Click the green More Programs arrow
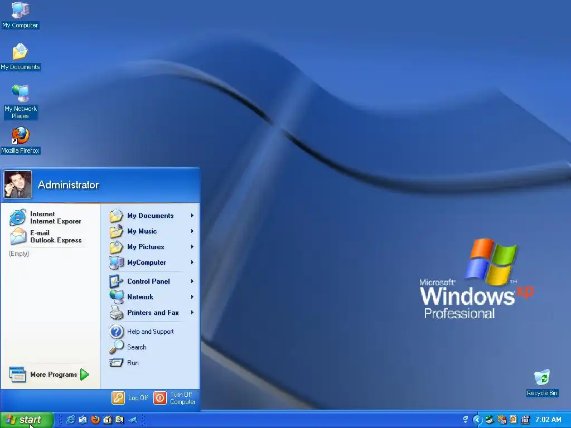This screenshot has height=428, width=571. (x=85, y=374)
